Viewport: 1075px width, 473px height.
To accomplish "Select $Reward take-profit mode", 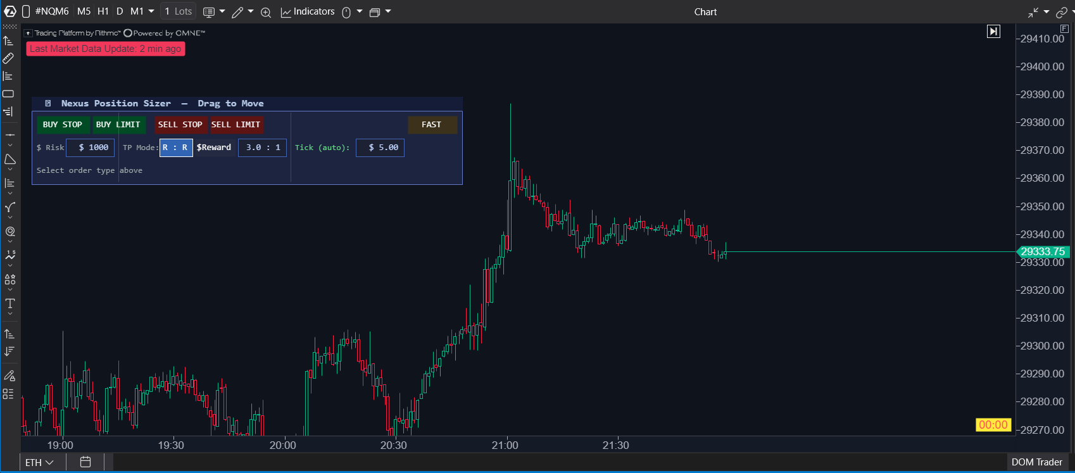I will click(214, 148).
